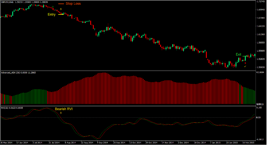This screenshot has height=145, width=267.
Task: Click the 29 Oct 2014 date label
Action: click(x=151, y=143)
